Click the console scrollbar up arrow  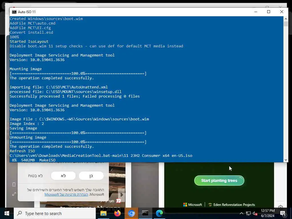[x=286, y=19]
